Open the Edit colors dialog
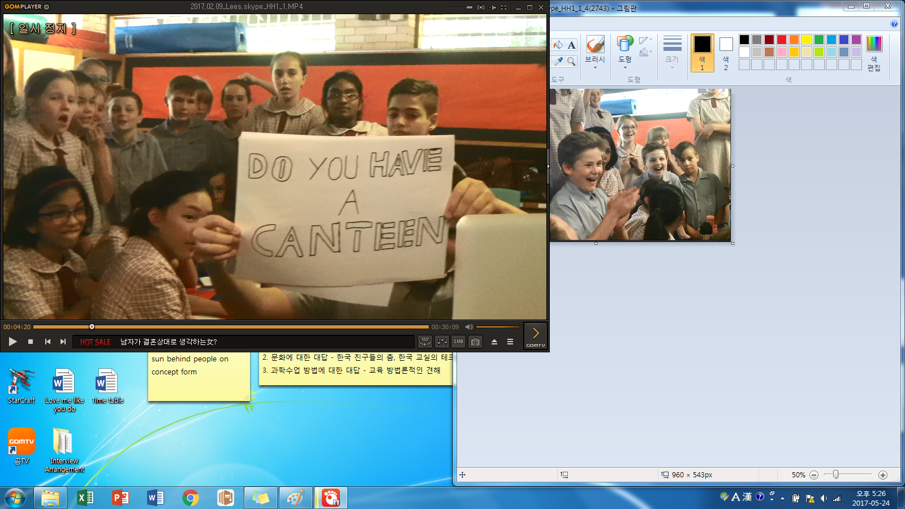This screenshot has width=905, height=509. pyautogui.click(x=874, y=53)
